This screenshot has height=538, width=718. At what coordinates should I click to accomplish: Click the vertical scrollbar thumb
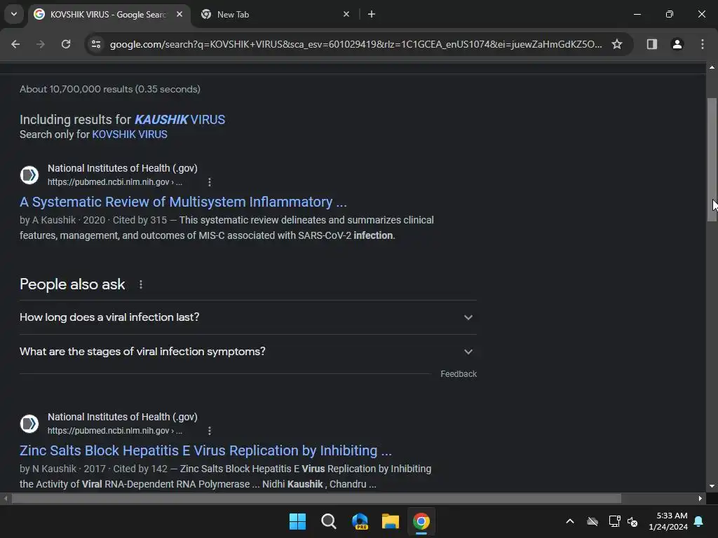click(712, 160)
